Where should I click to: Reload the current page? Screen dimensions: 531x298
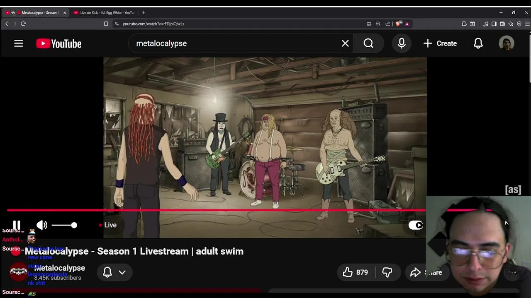pos(23,24)
